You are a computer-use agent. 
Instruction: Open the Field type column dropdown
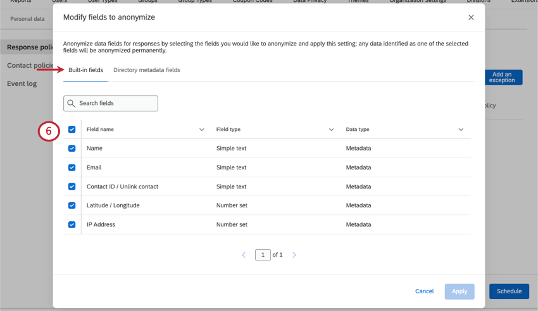click(x=331, y=130)
